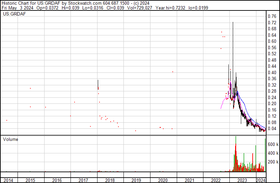Select the 2015 year on the time axis
The width and height of the screenshot is (280, 183).
pyautogui.click(x=30, y=180)
